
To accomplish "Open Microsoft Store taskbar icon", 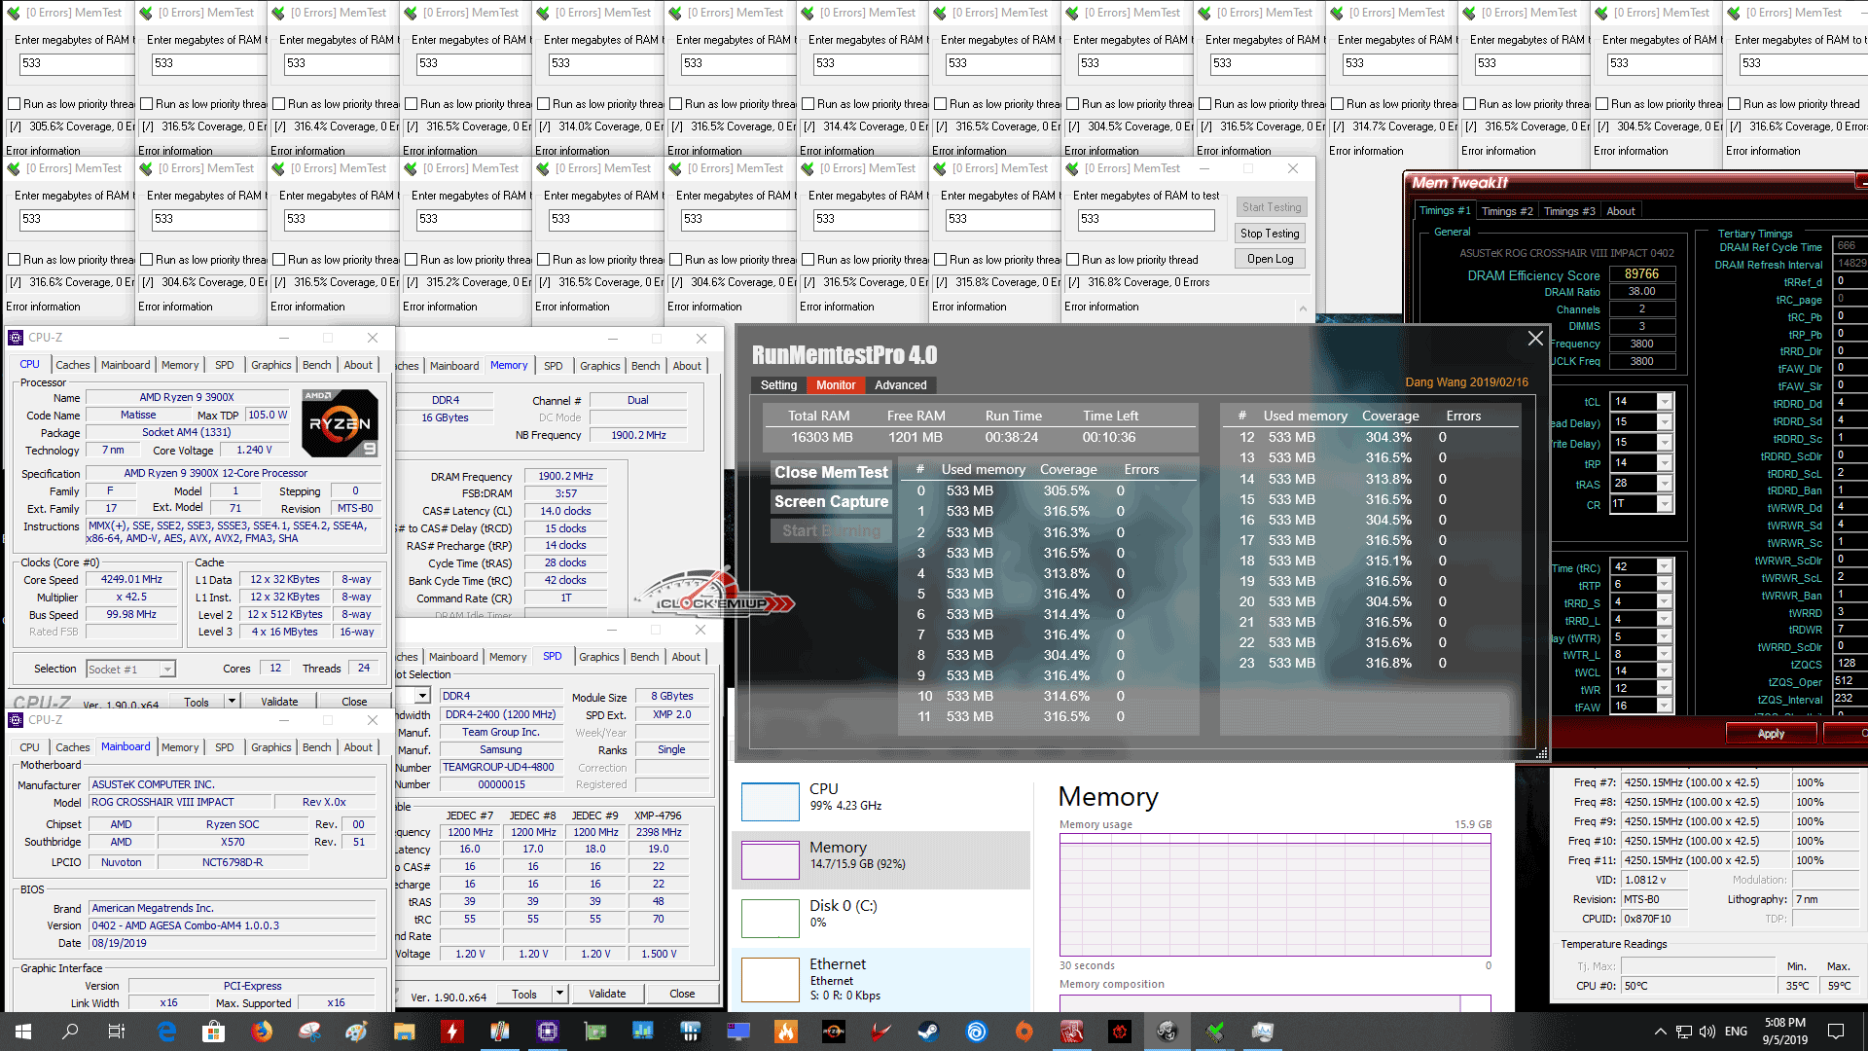I will point(214,1032).
